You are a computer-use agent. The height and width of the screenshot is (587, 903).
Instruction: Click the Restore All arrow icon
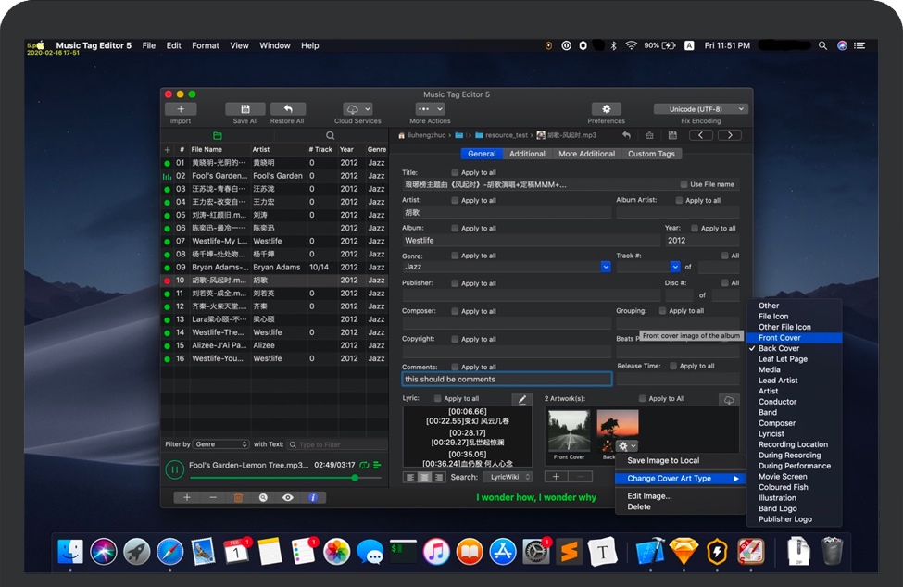click(287, 109)
